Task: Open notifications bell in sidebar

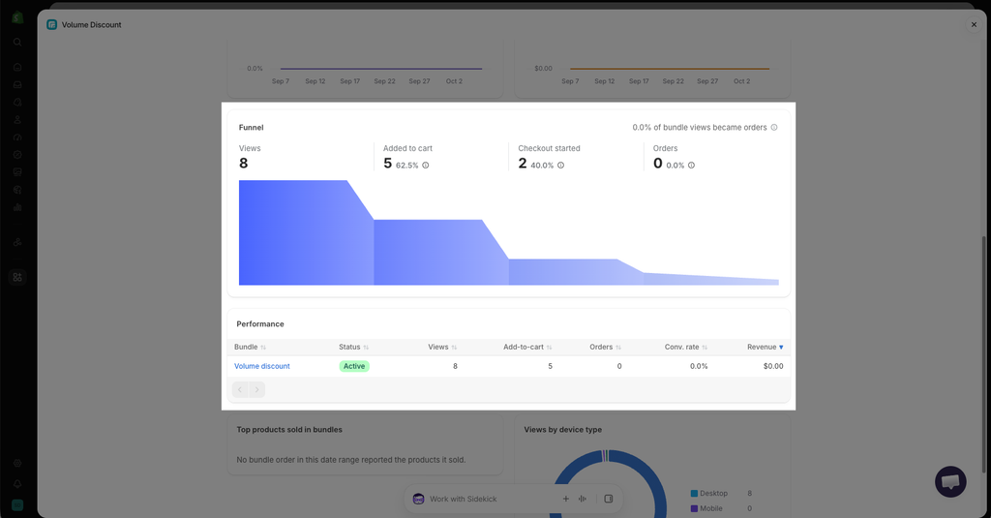Action: click(17, 484)
